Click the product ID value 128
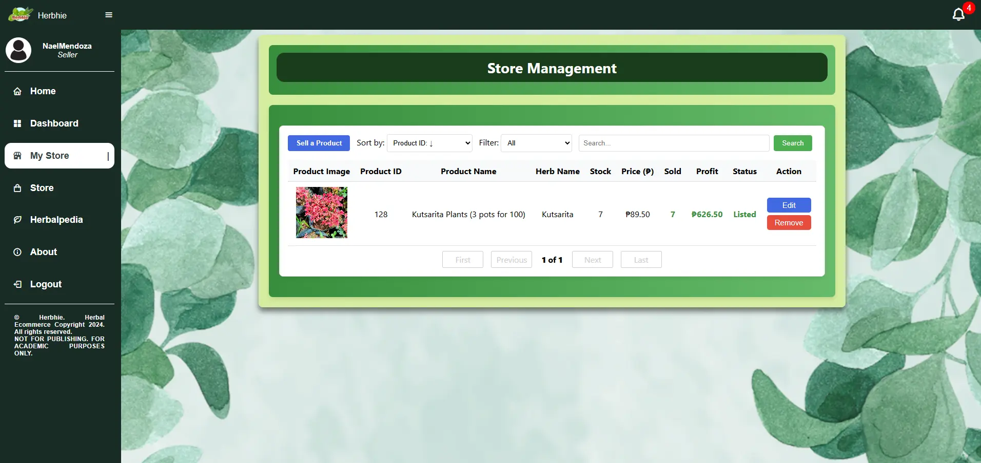 (381, 215)
